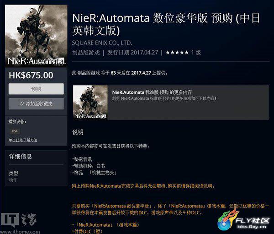Click the SQUARE ENIX CO., LTD. publisher name
This screenshot has height=234, width=274.
click(102, 43)
